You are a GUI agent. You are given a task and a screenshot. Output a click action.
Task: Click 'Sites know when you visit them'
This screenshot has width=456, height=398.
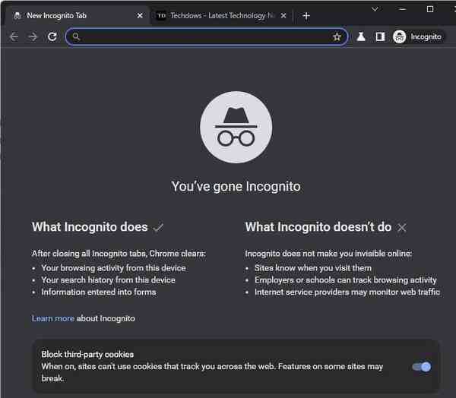(313, 268)
